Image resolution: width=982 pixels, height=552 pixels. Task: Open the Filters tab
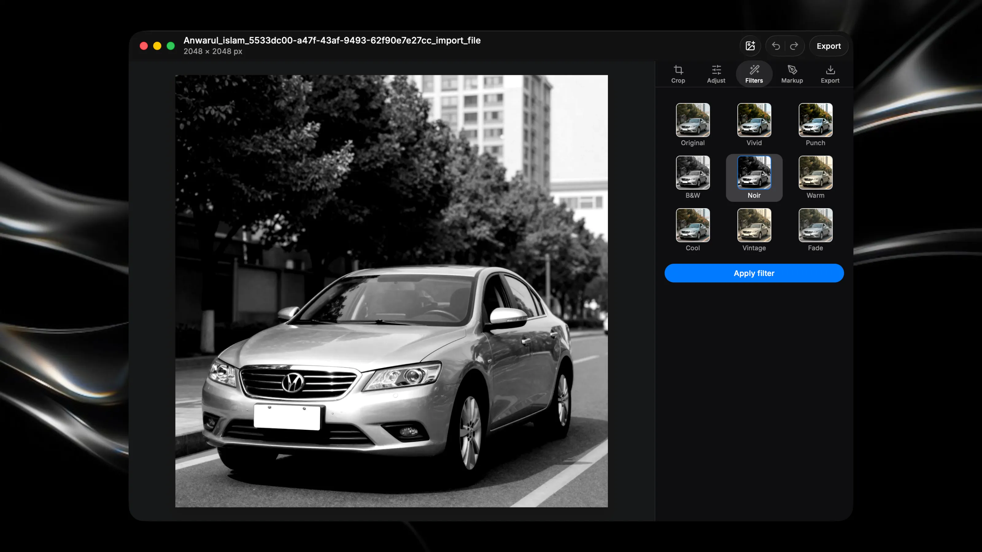754,74
